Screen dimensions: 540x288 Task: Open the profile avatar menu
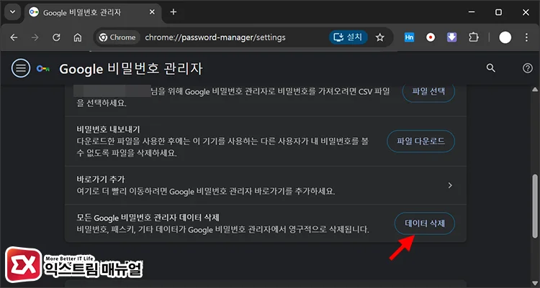click(505, 37)
